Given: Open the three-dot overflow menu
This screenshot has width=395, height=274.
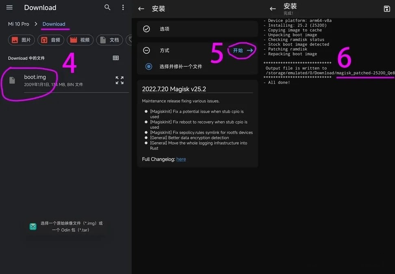Looking at the screenshot, I should [x=123, y=7].
